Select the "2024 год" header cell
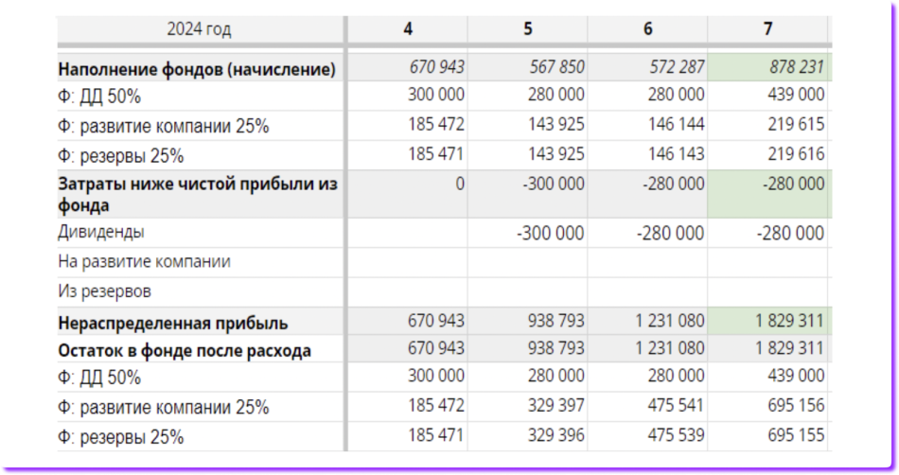The height and width of the screenshot is (475, 899). pyautogui.click(x=199, y=29)
